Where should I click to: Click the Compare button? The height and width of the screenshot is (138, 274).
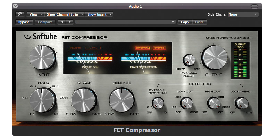point(45,22)
